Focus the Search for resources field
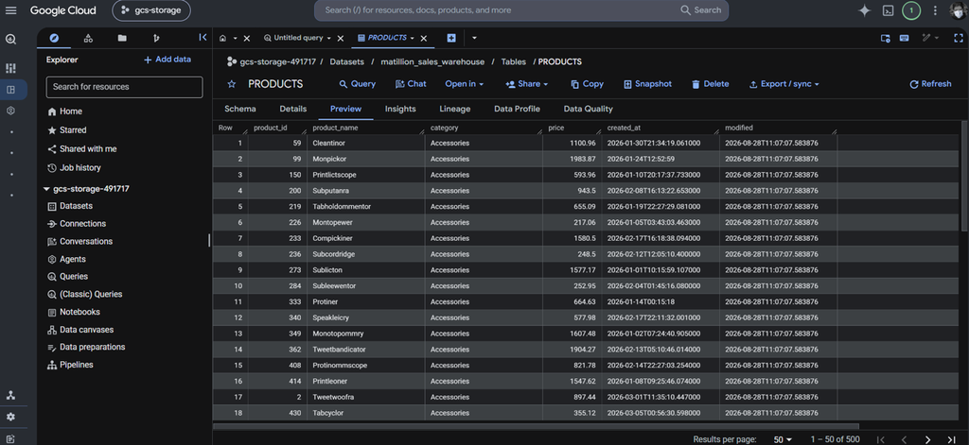Viewport: 969px width, 445px height. (x=124, y=87)
